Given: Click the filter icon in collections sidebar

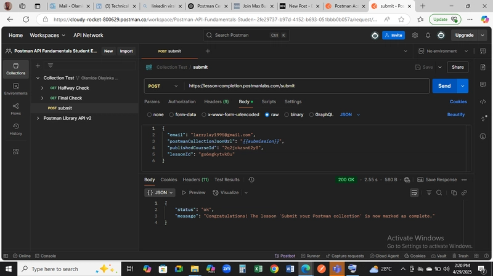Looking at the screenshot, I should (x=51, y=66).
